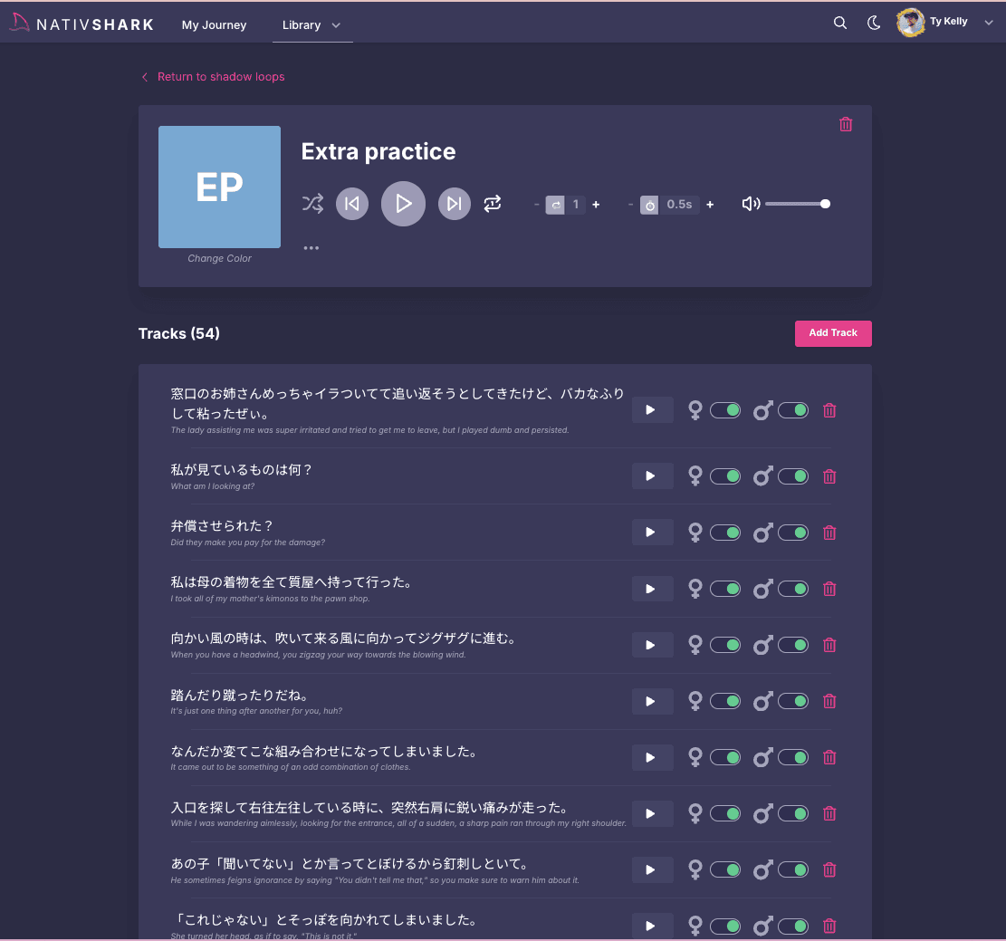Click the pause timer icon
Image resolution: width=1006 pixels, height=941 pixels.
coord(649,206)
